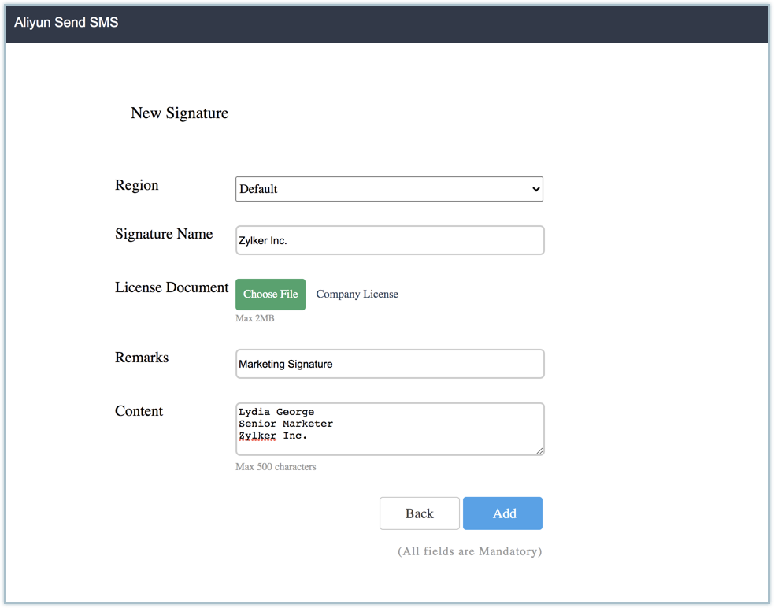Click the Back button
Viewport: 774px width, 608px height.
point(420,513)
